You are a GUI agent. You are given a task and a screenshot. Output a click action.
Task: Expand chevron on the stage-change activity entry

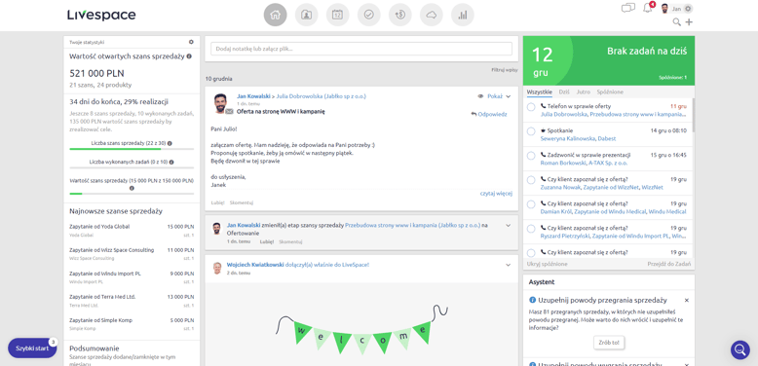click(x=508, y=225)
